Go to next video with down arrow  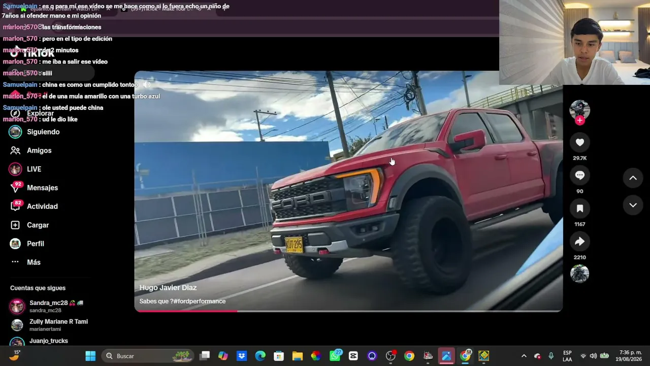633,205
